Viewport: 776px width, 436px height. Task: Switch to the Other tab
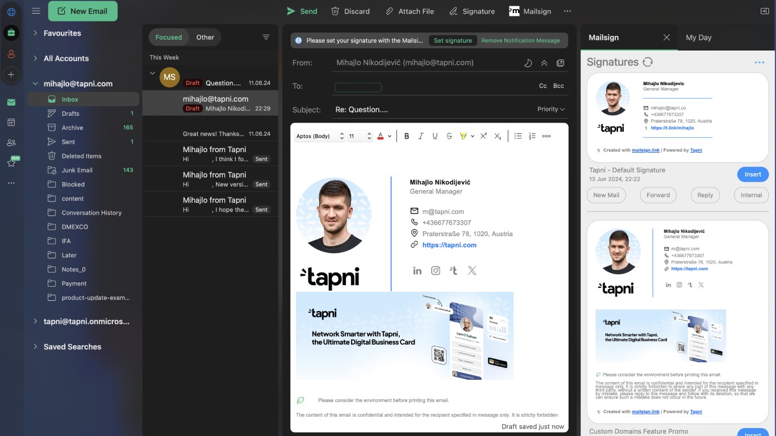205,37
